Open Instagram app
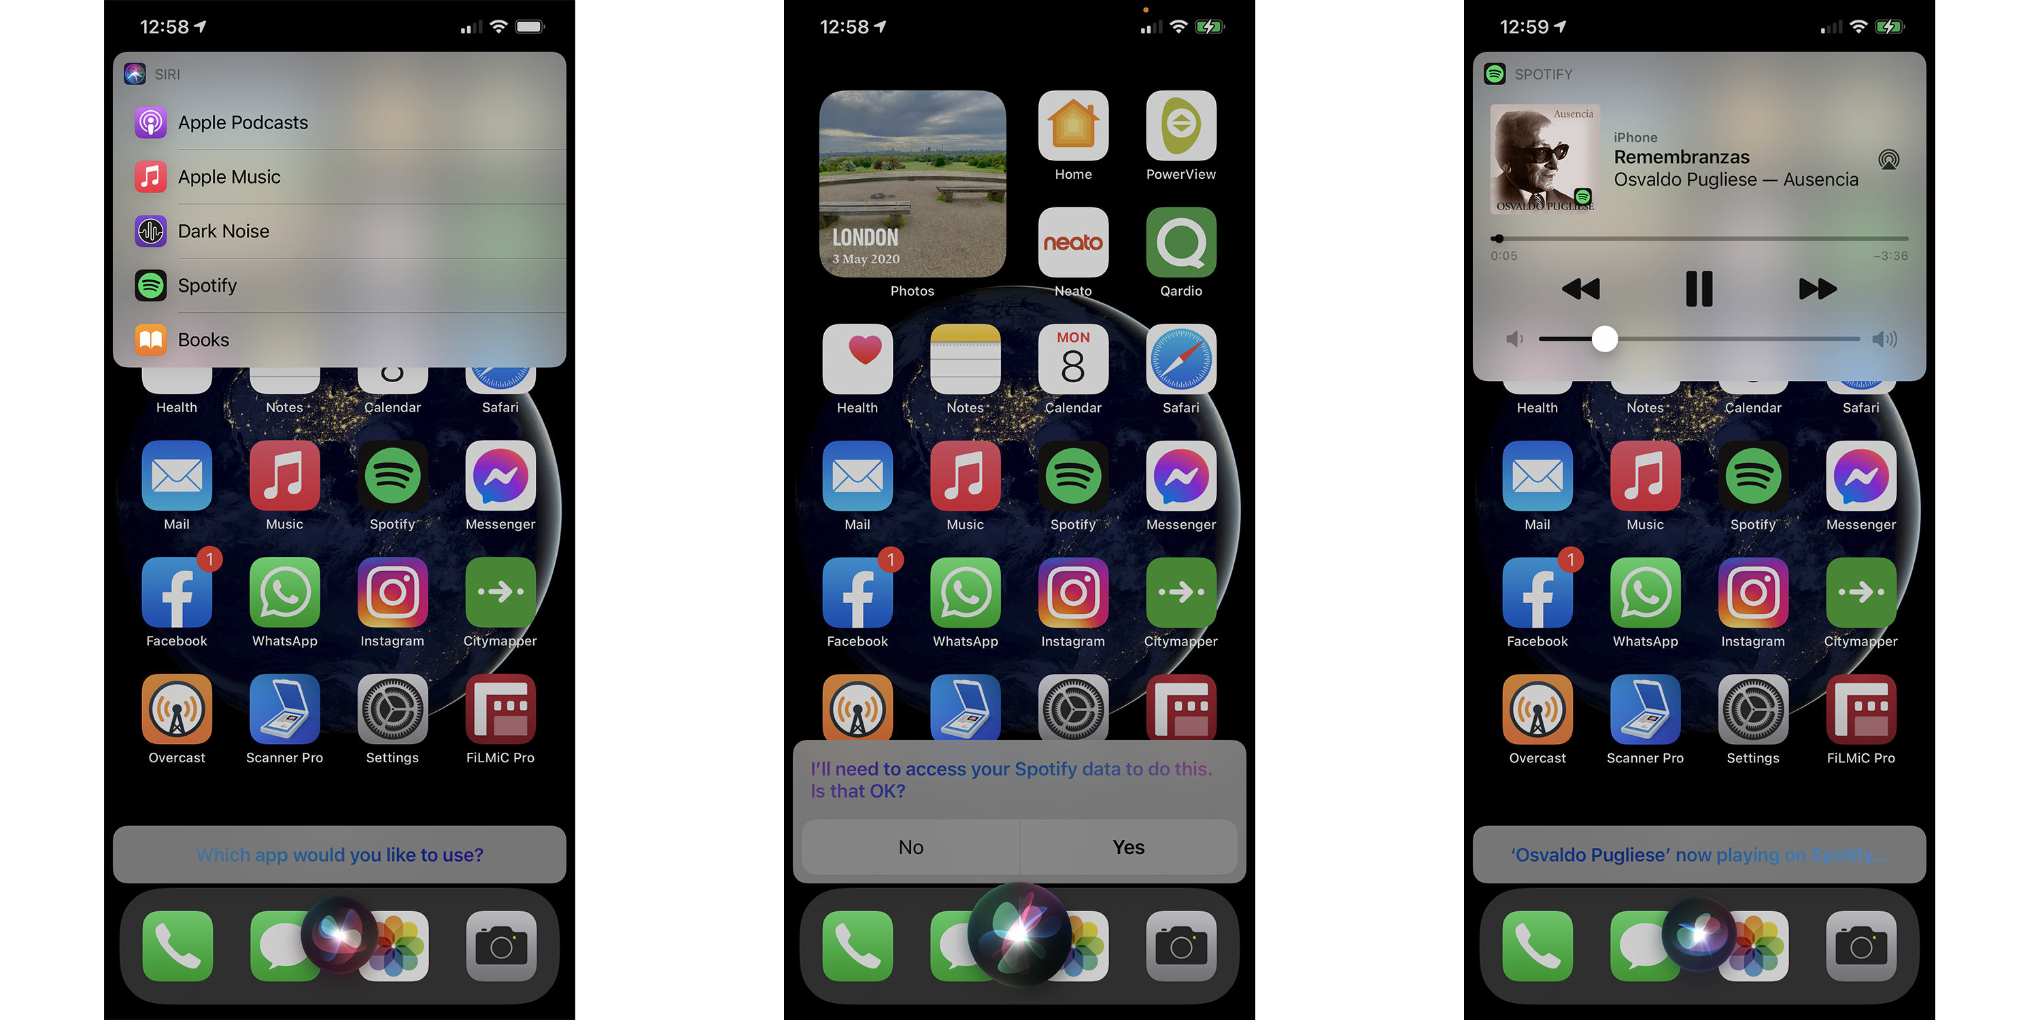Viewport: 2040px width, 1020px height. click(1071, 601)
